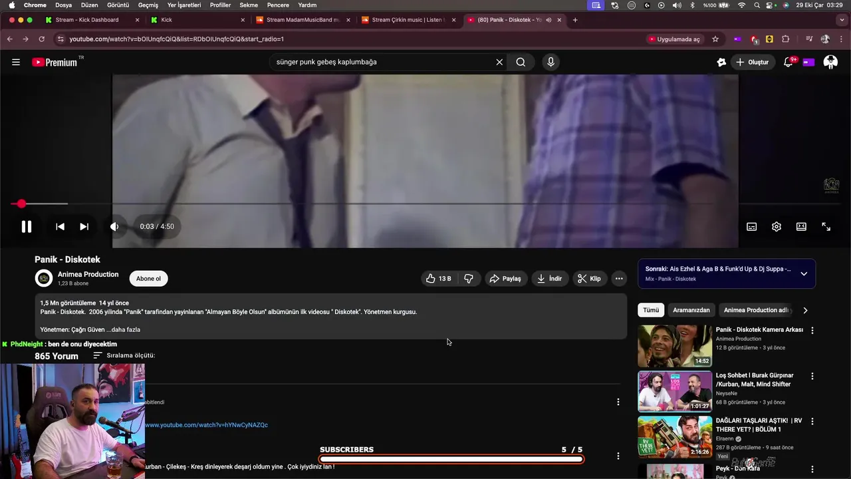
Task: Open macOS Wi-Fi status icon
Action: [742, 5]
